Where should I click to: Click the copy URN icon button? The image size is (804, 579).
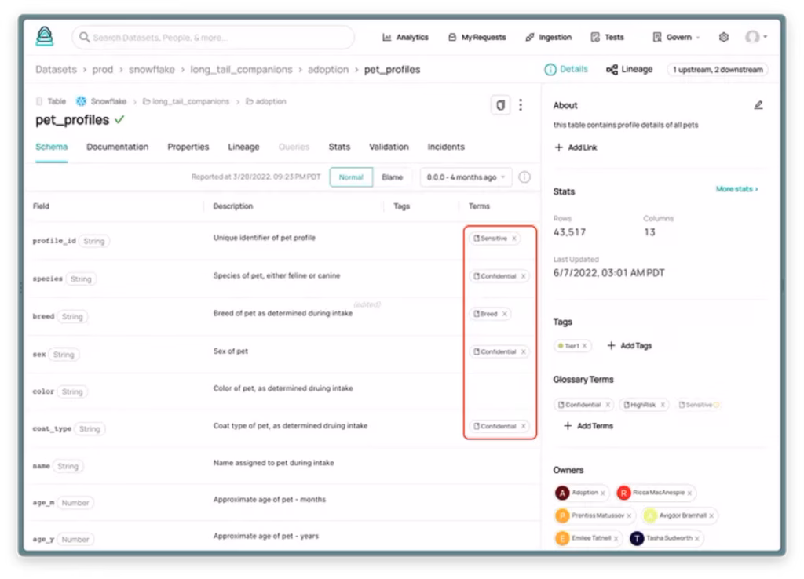tap(500, 105)
